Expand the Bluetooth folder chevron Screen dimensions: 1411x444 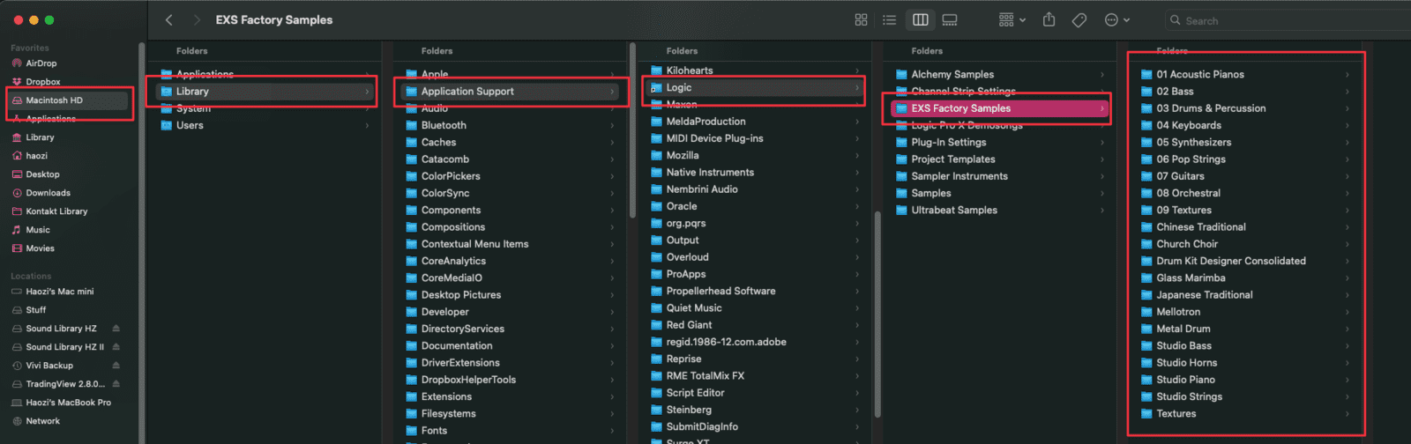[x=612, y=125]
